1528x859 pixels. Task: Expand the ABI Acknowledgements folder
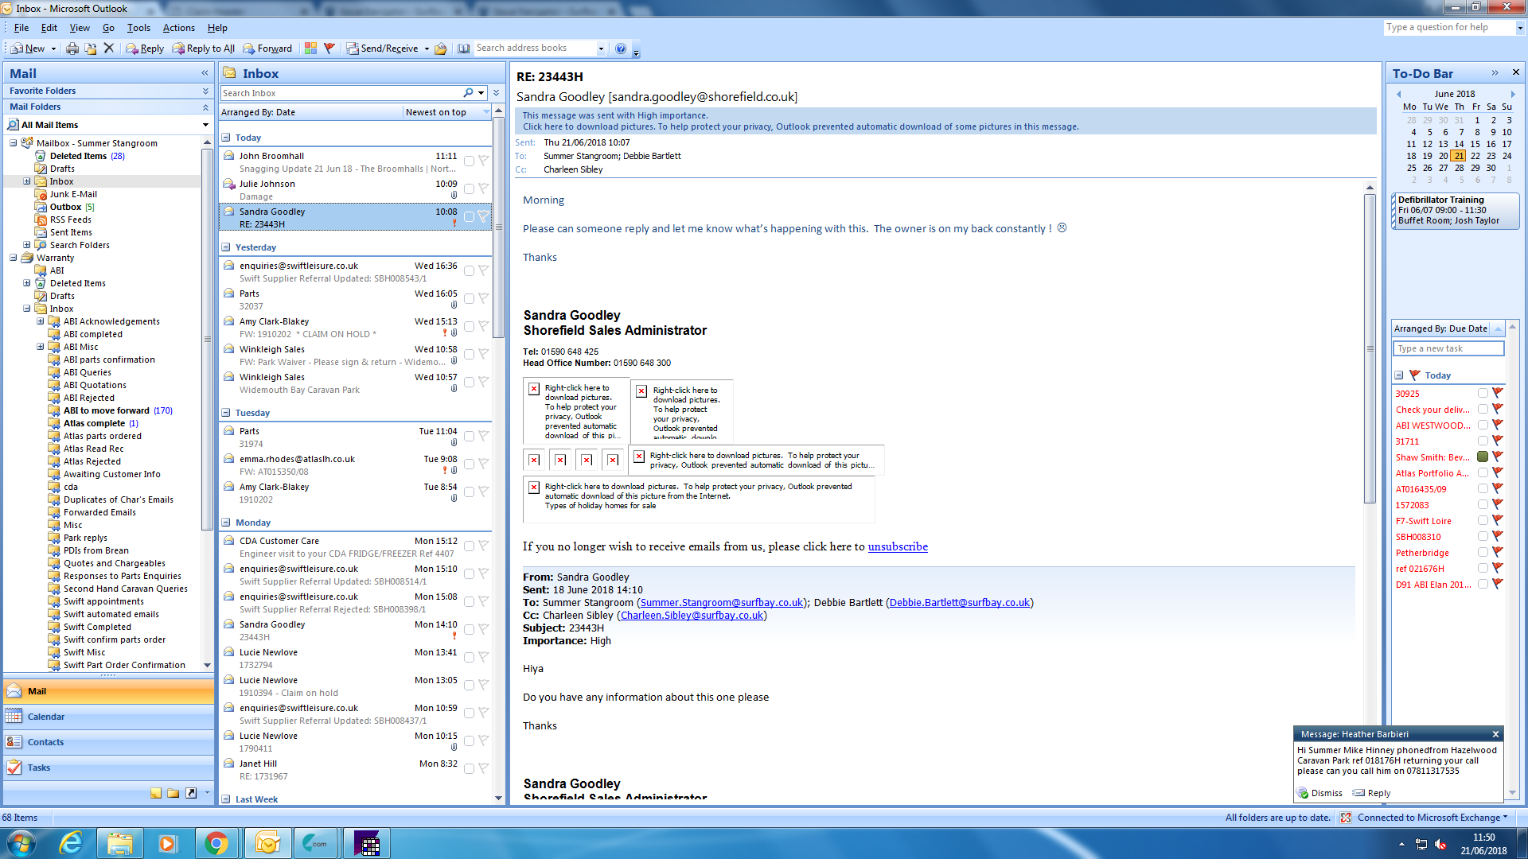pos(41,321)
